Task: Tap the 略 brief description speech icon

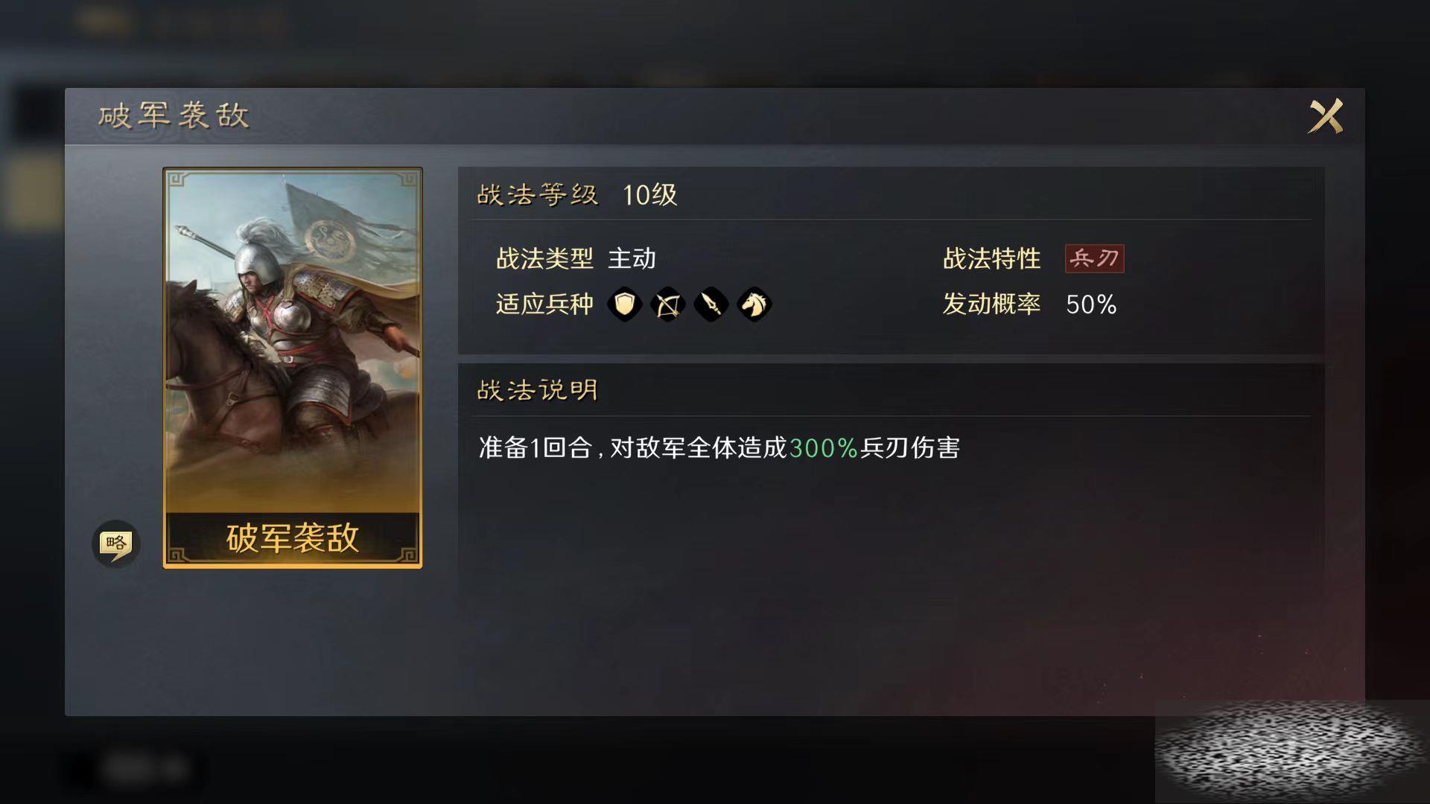Action: point(115,543)
